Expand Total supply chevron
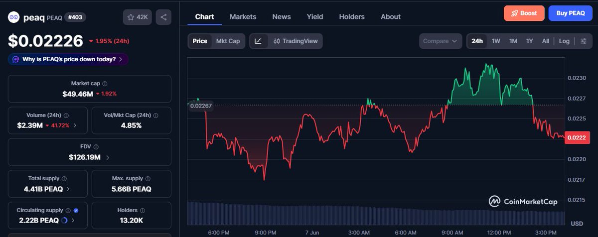Viewport: 598px width, 237px height. click(68, 189)
